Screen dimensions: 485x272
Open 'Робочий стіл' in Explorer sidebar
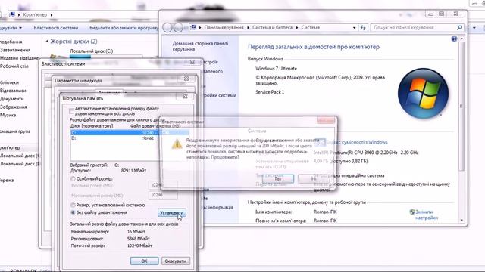point(14,66)
